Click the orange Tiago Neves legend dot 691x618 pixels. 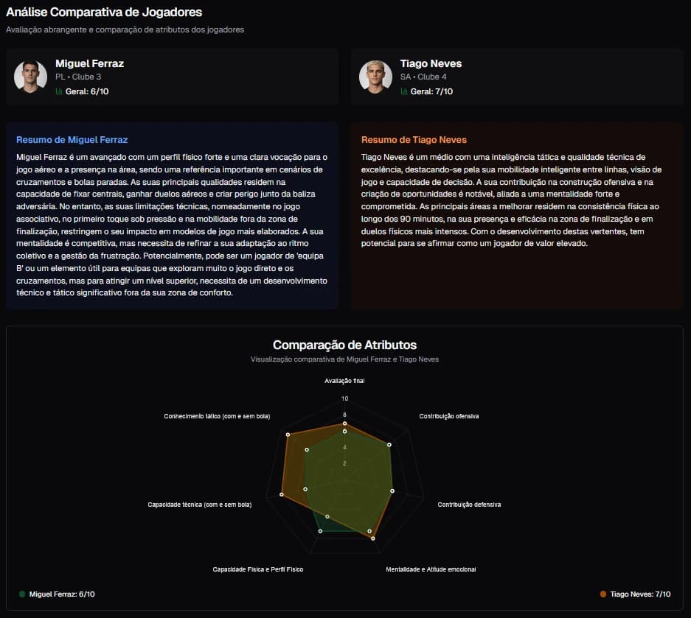pos(603,594)
